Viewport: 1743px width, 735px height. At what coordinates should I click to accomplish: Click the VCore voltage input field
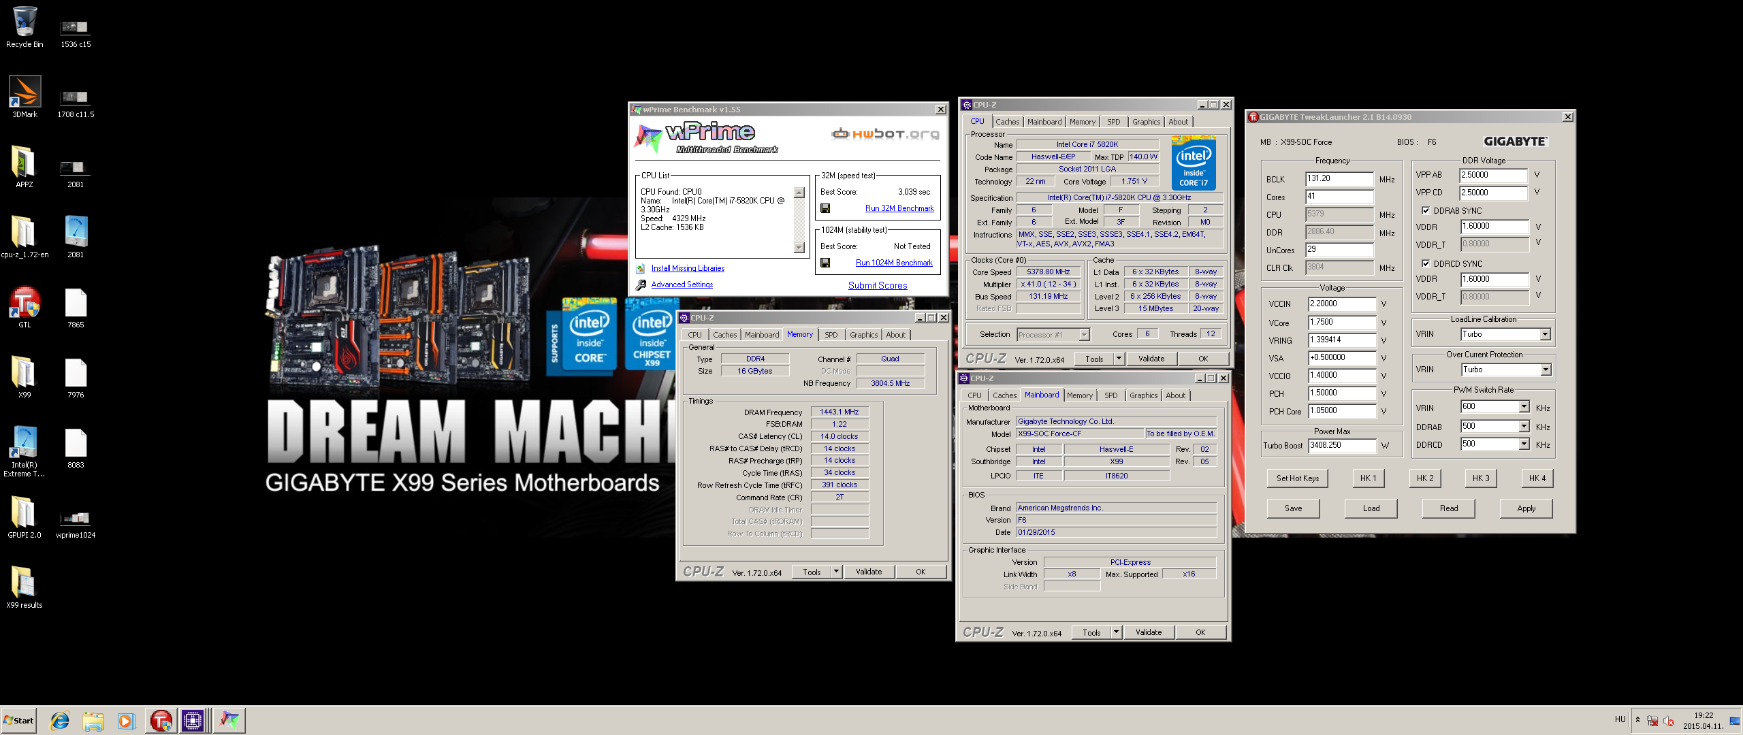pyautogui.click(x=1342, y=323)
